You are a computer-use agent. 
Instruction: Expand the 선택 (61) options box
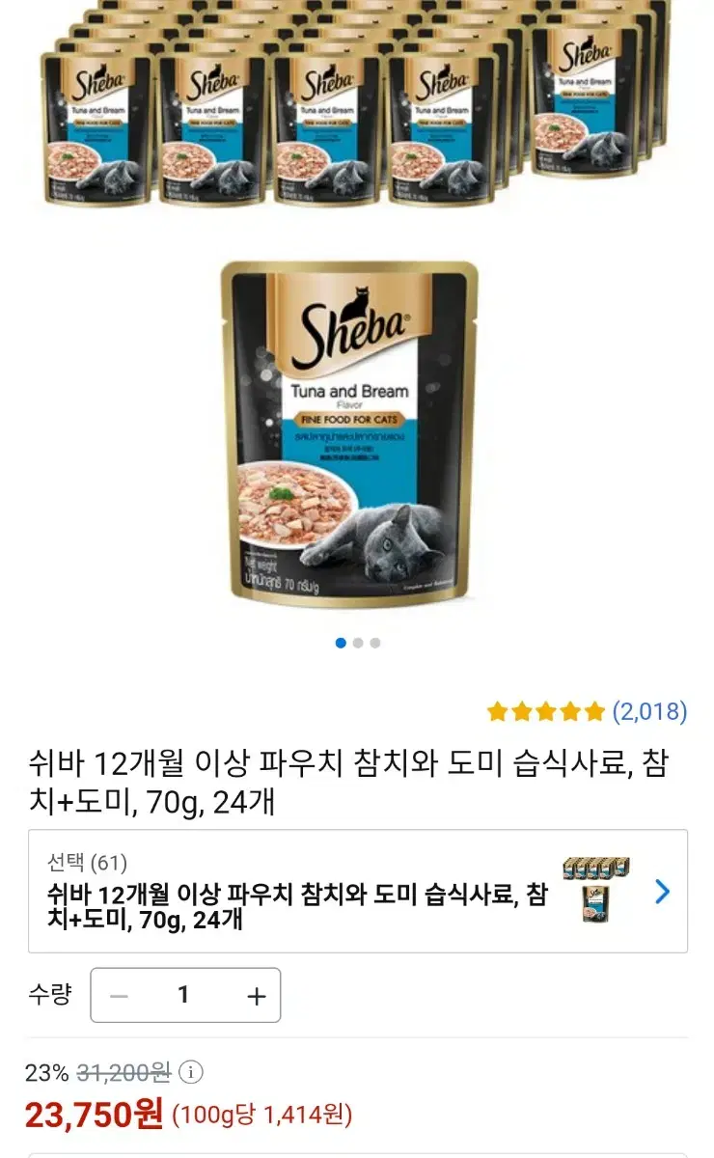358,891
